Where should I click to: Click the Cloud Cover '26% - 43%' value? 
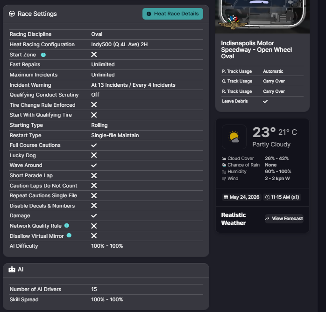click(x=276, y=159)
